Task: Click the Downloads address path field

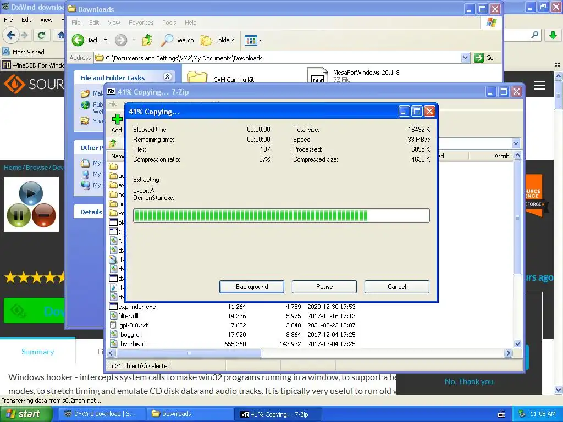Action: pos(278,58)
